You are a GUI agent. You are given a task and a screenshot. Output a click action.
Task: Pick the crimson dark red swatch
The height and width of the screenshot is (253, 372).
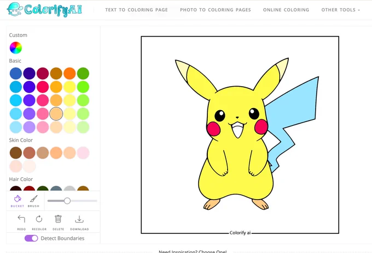(x=43, y=73)
